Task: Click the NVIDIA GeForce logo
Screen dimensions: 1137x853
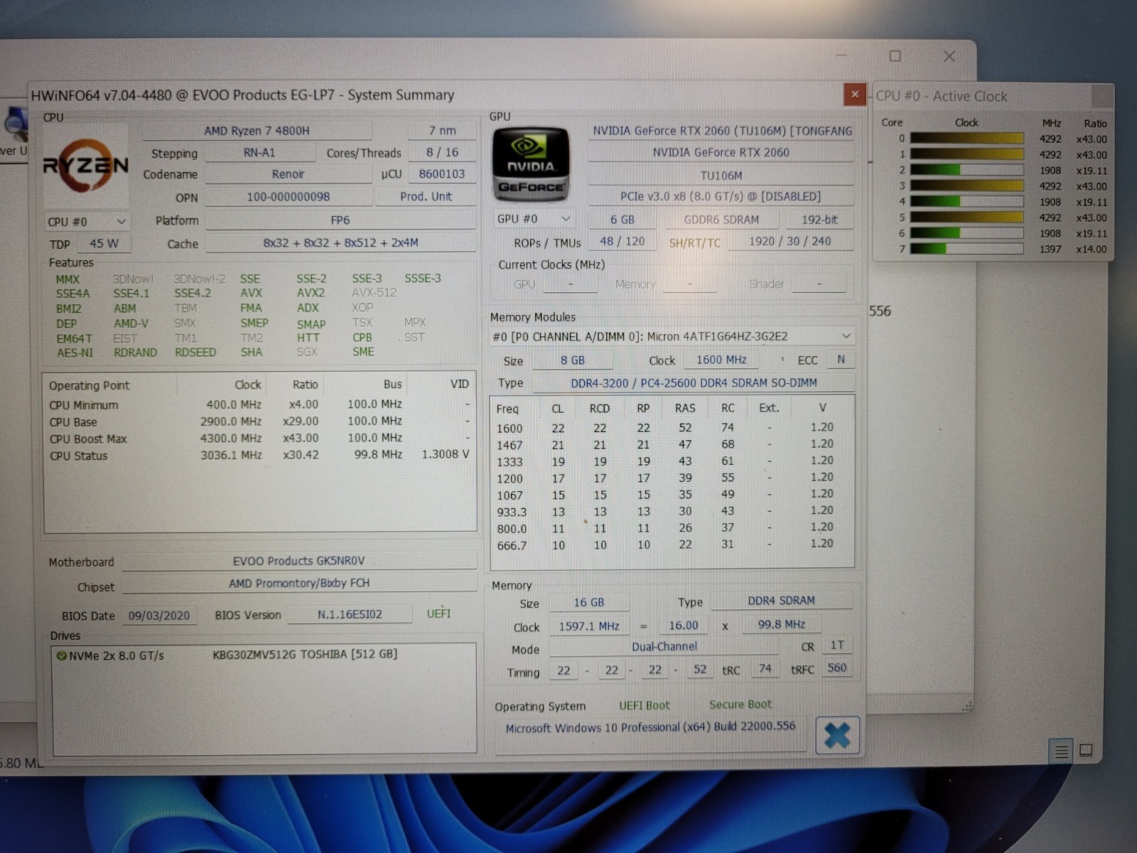Action: [531, 164]
